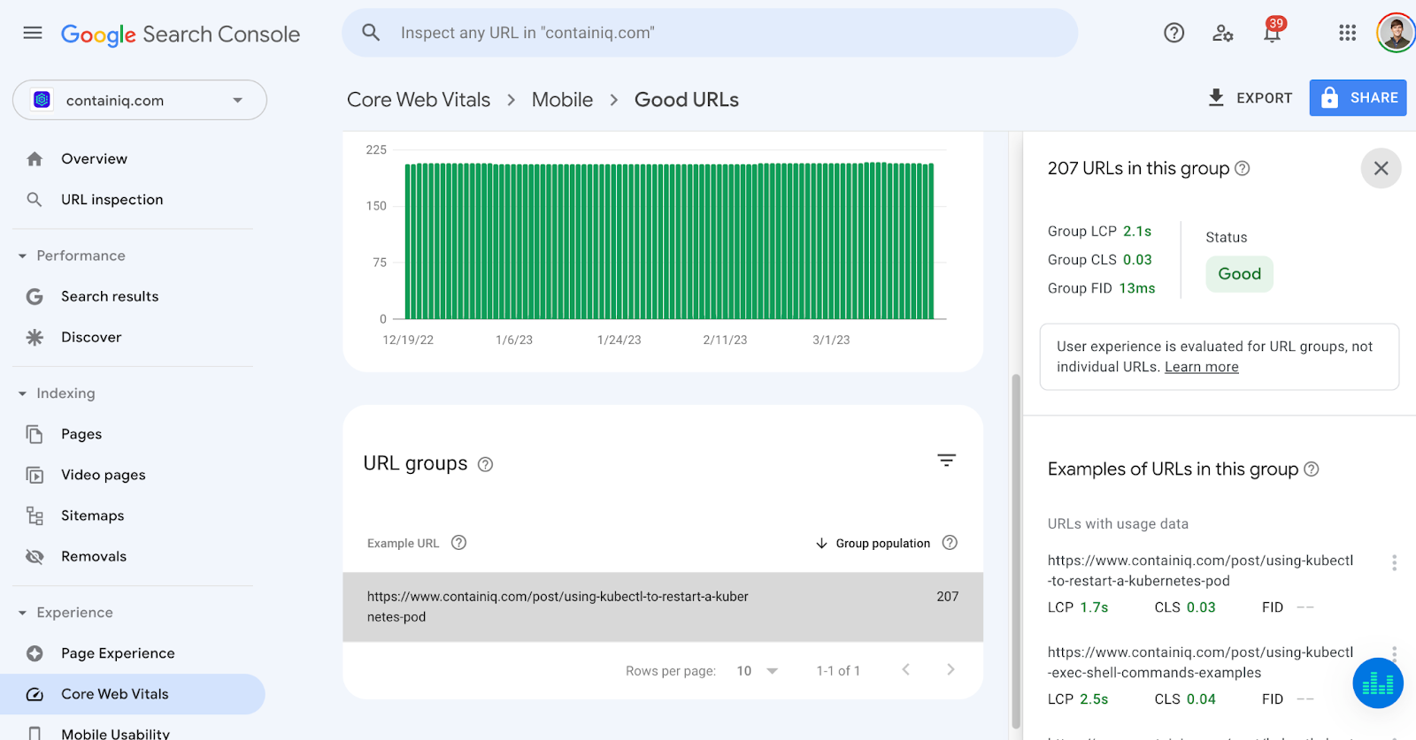This screenshot has width=1416, height=740.
Task: Click the Group CLS 0.03 value
Action: [1137, 260]
